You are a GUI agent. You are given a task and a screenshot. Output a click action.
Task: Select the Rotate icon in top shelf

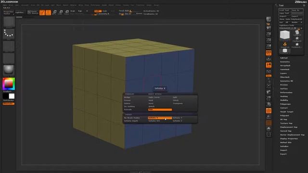coord(67,12)
